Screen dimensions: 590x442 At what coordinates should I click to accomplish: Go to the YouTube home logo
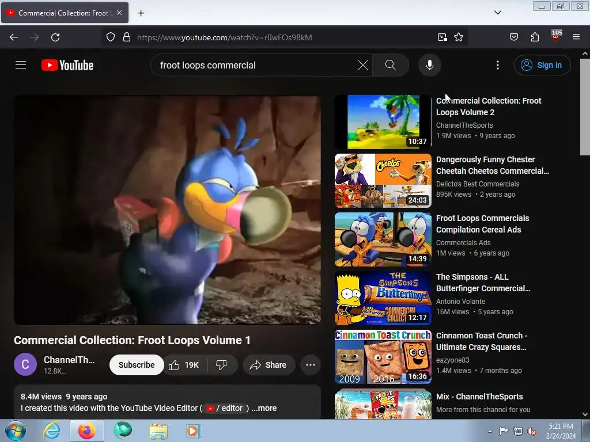pyautogui.click(x=67, y=65)
